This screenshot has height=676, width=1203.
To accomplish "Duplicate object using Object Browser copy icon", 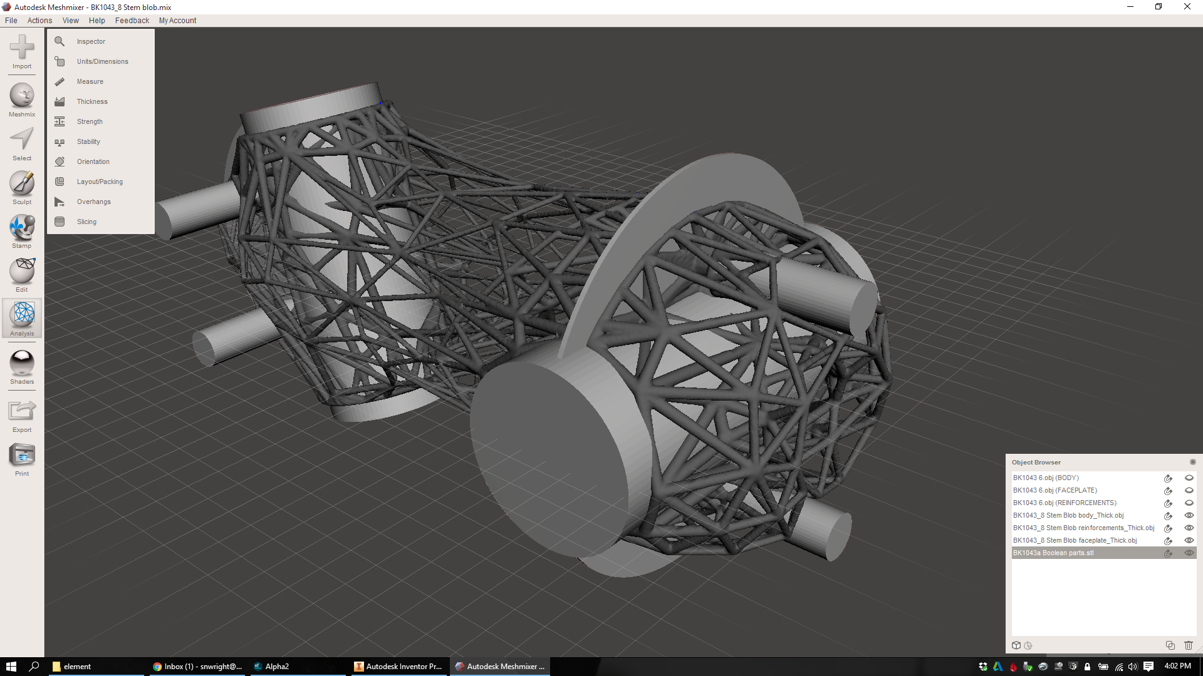I will 1170,645.
